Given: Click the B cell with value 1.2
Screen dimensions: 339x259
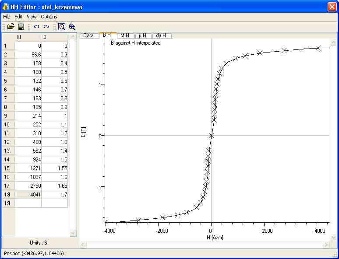Looking at the screenshot, I should [x=54, y=133].
